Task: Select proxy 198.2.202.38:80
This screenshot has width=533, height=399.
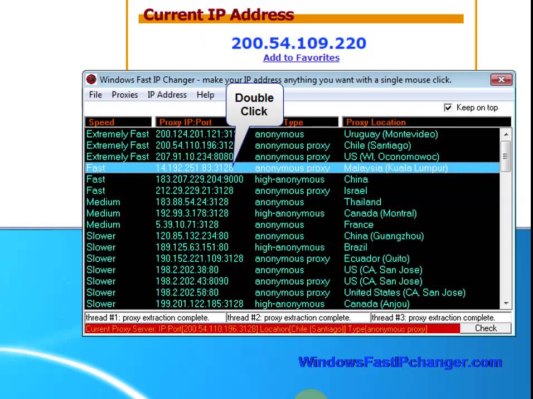Action: tap(292, 270)
